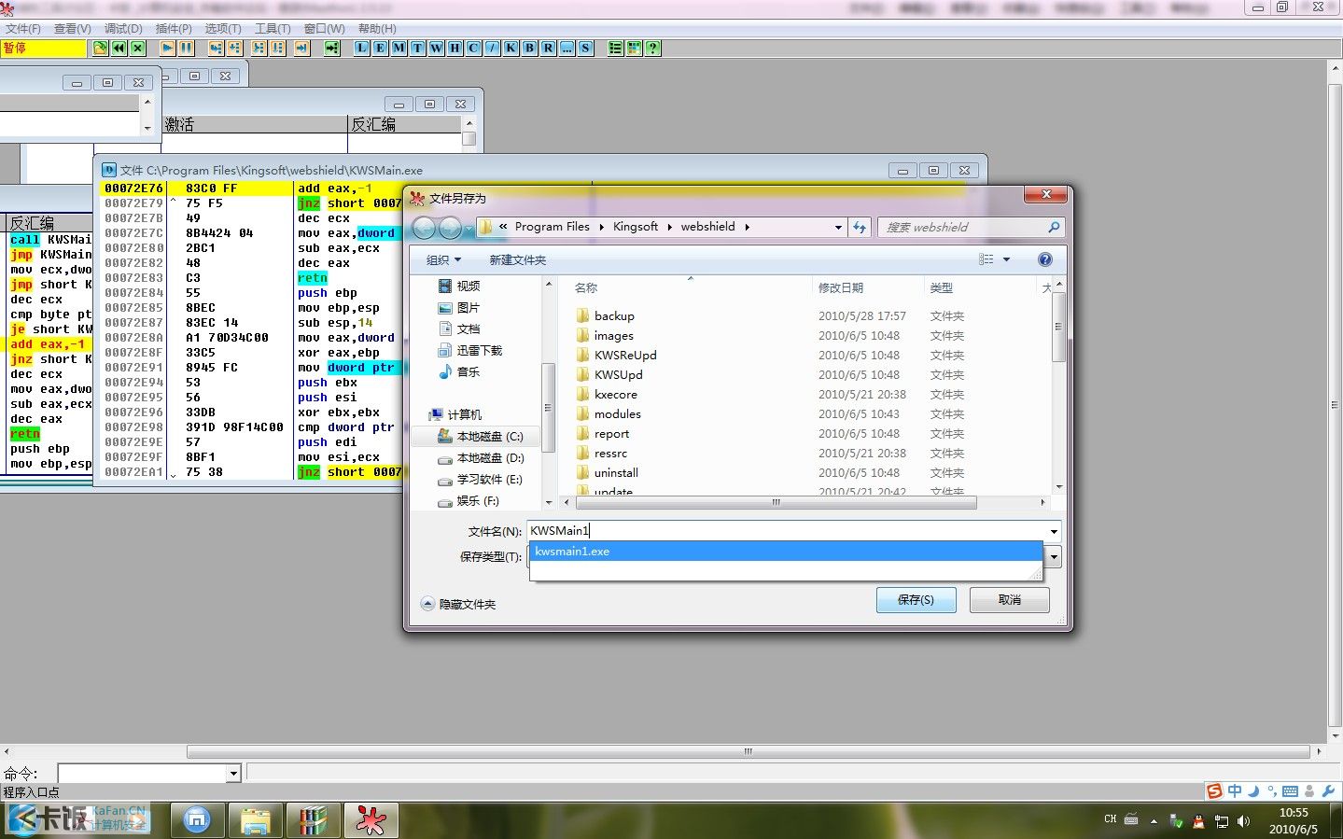Show Source with the S icon
This screenshot has width=1343, height=839.
coord(585,48)
